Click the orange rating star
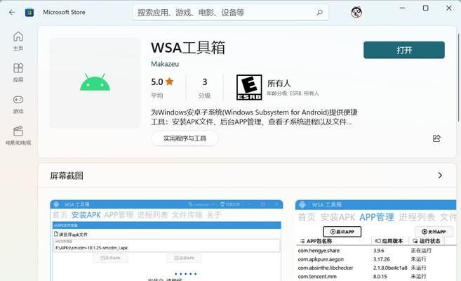The width and height of the screenshot is (461, 281). (x=170, y=81)
